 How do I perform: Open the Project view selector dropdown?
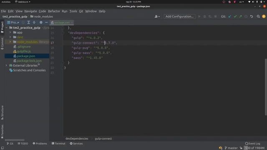point(13,22)
